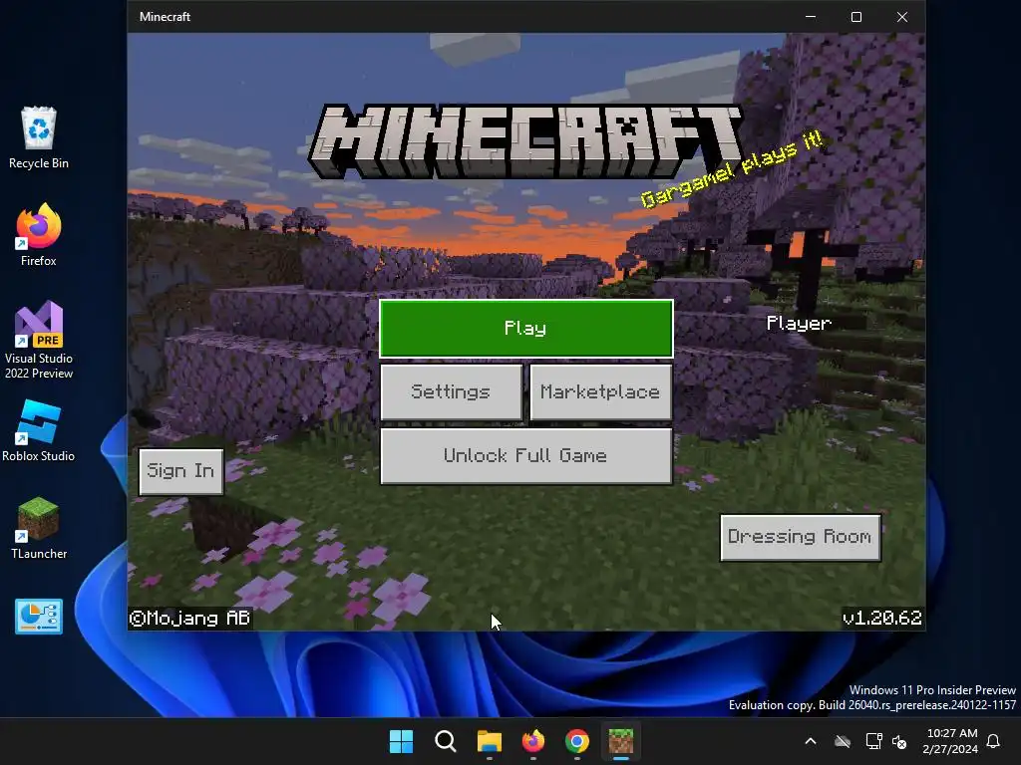Click the v1.20.62 version text
Screen dimensions: 1021x765
tap(882, 618)
